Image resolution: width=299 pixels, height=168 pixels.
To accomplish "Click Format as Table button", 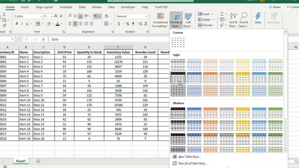I will 176,20.
